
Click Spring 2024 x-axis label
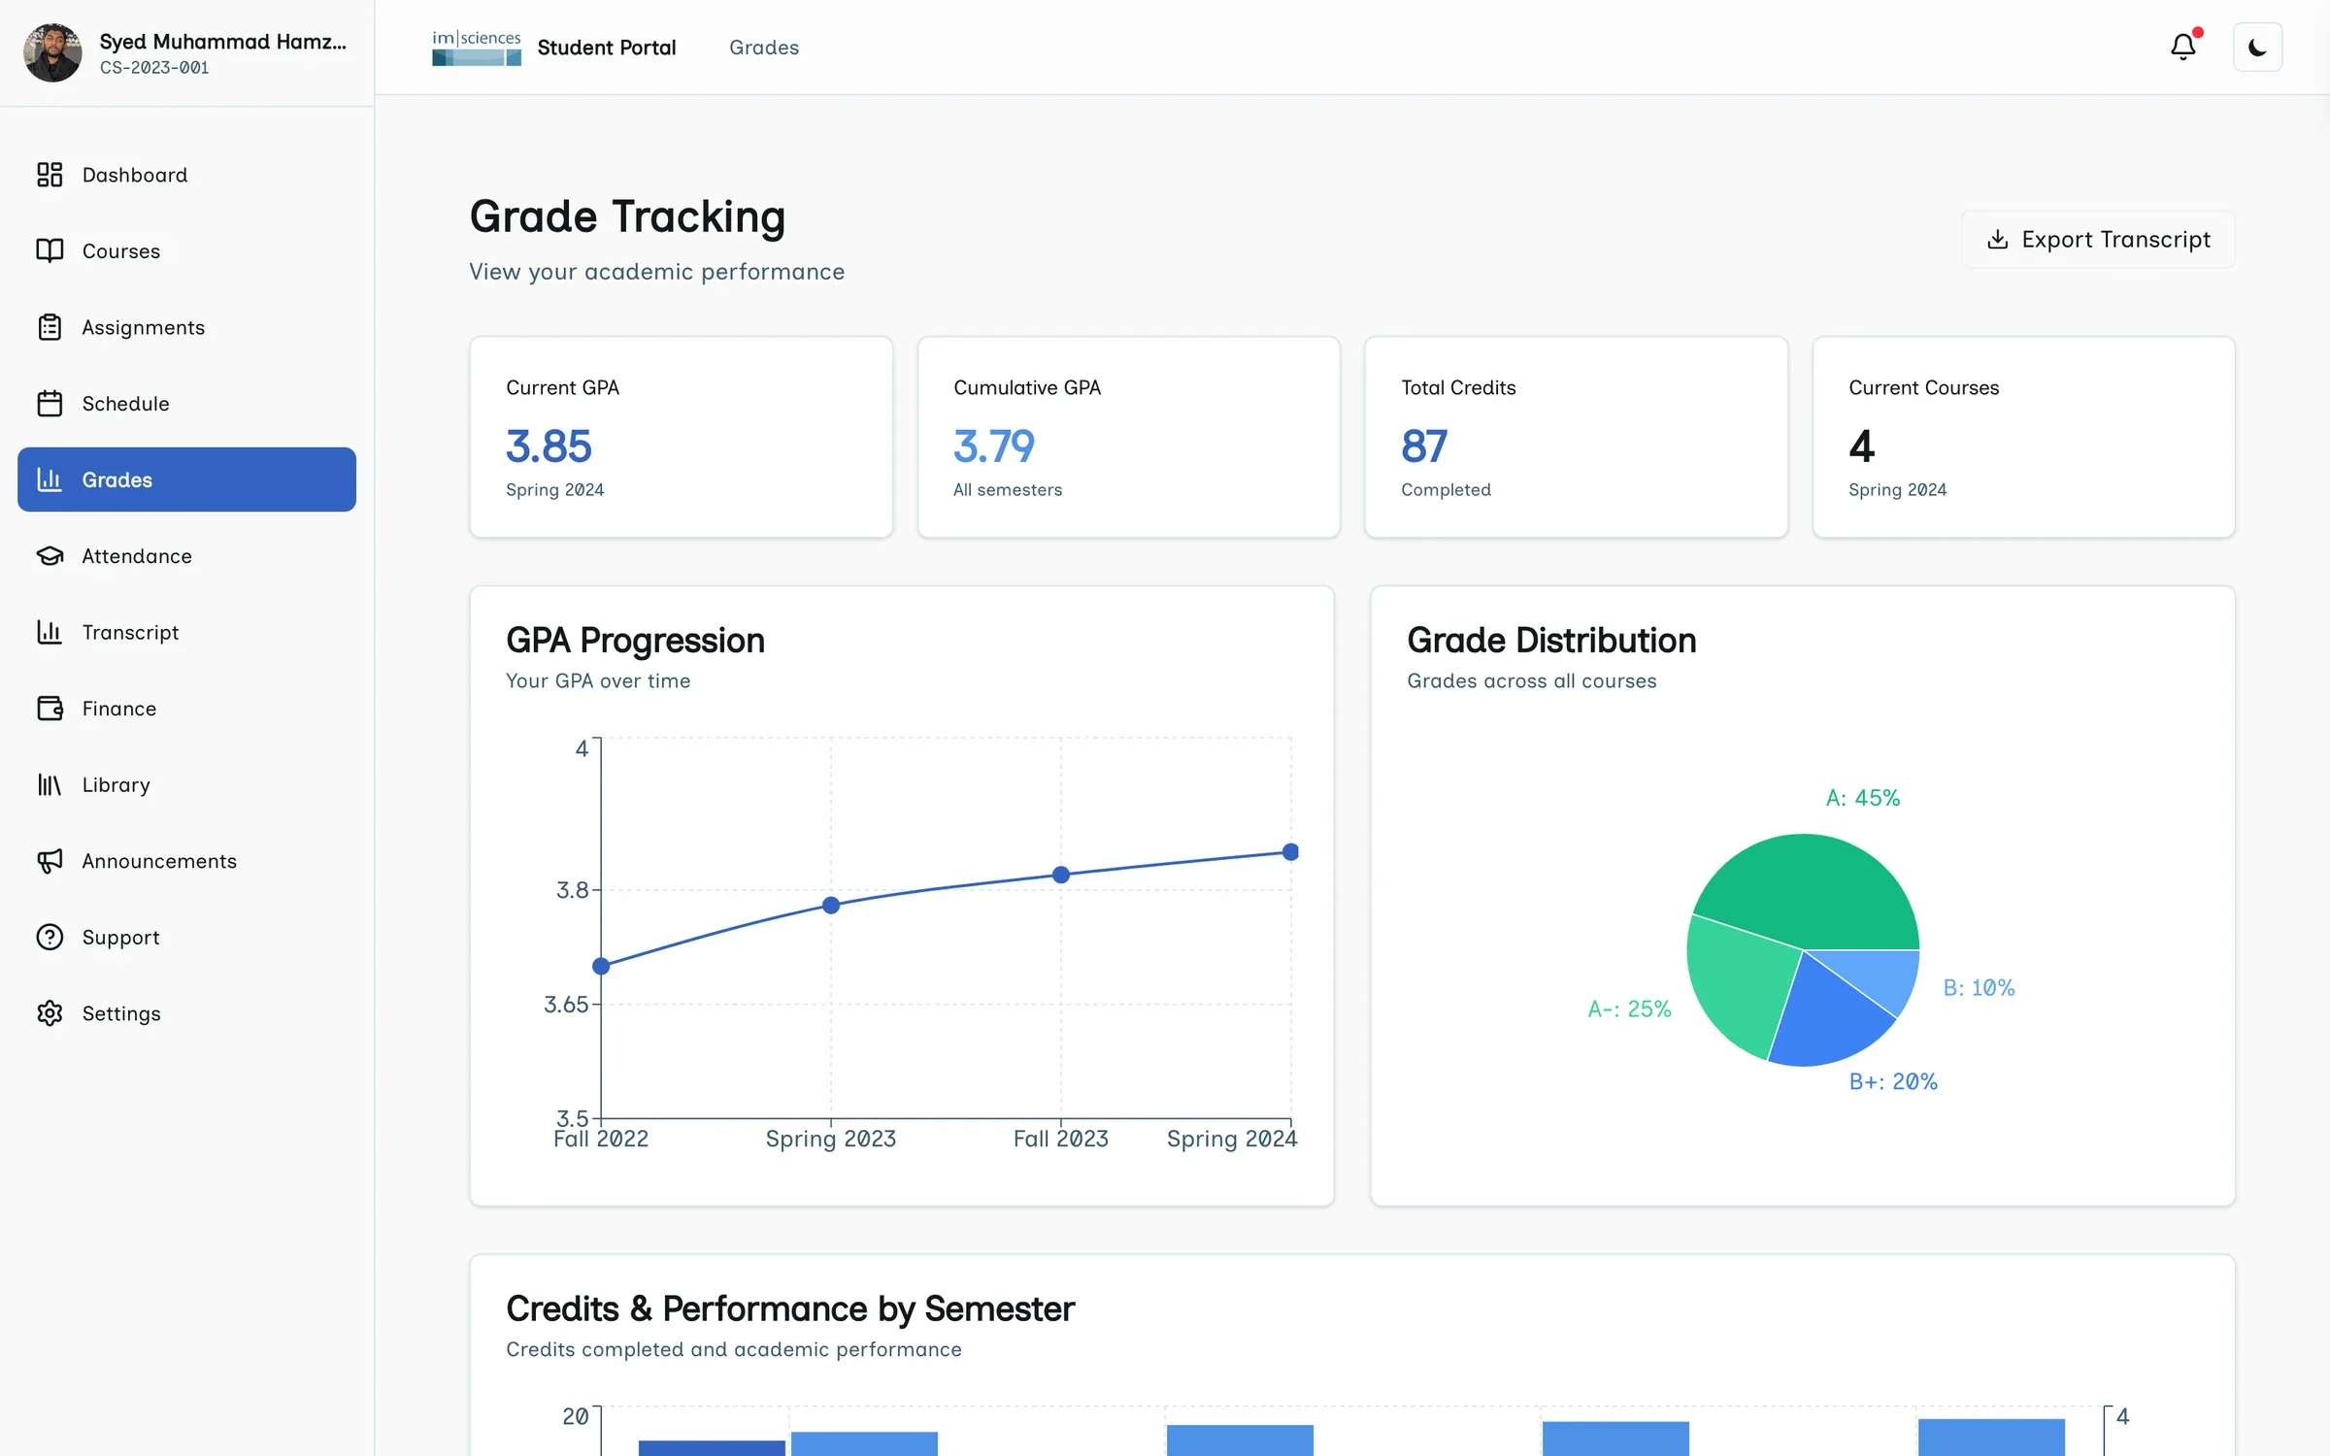[x=1231, y=1139]
